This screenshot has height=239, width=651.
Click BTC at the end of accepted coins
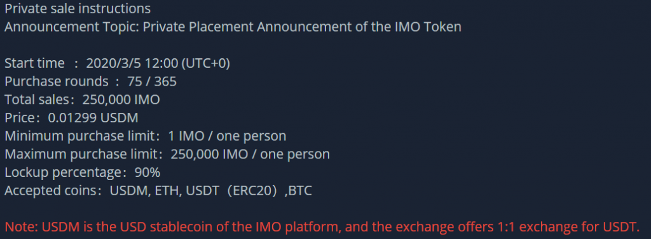[300, 191]
